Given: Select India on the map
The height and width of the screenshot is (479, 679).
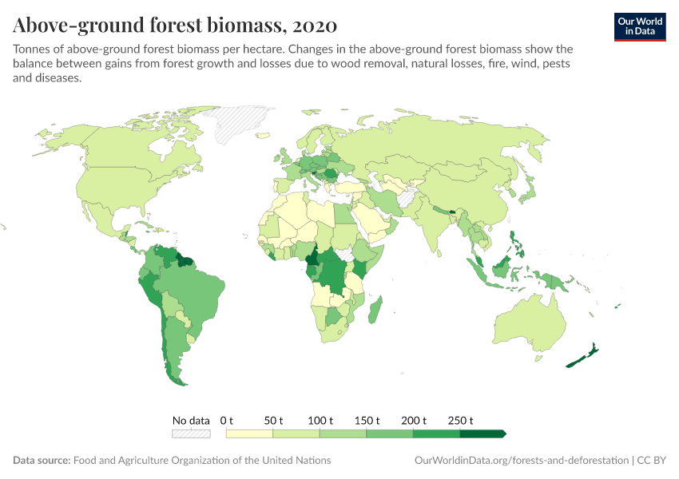Looking at the screenshot, I should click(435, 225).
